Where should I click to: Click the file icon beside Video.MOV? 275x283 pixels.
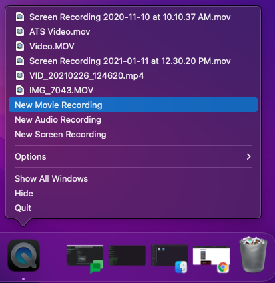20,46
